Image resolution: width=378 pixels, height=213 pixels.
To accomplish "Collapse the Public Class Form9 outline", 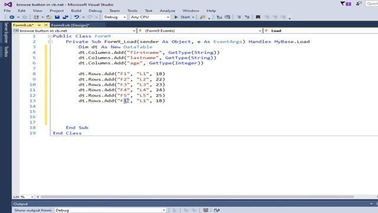I will coord(50,36).
